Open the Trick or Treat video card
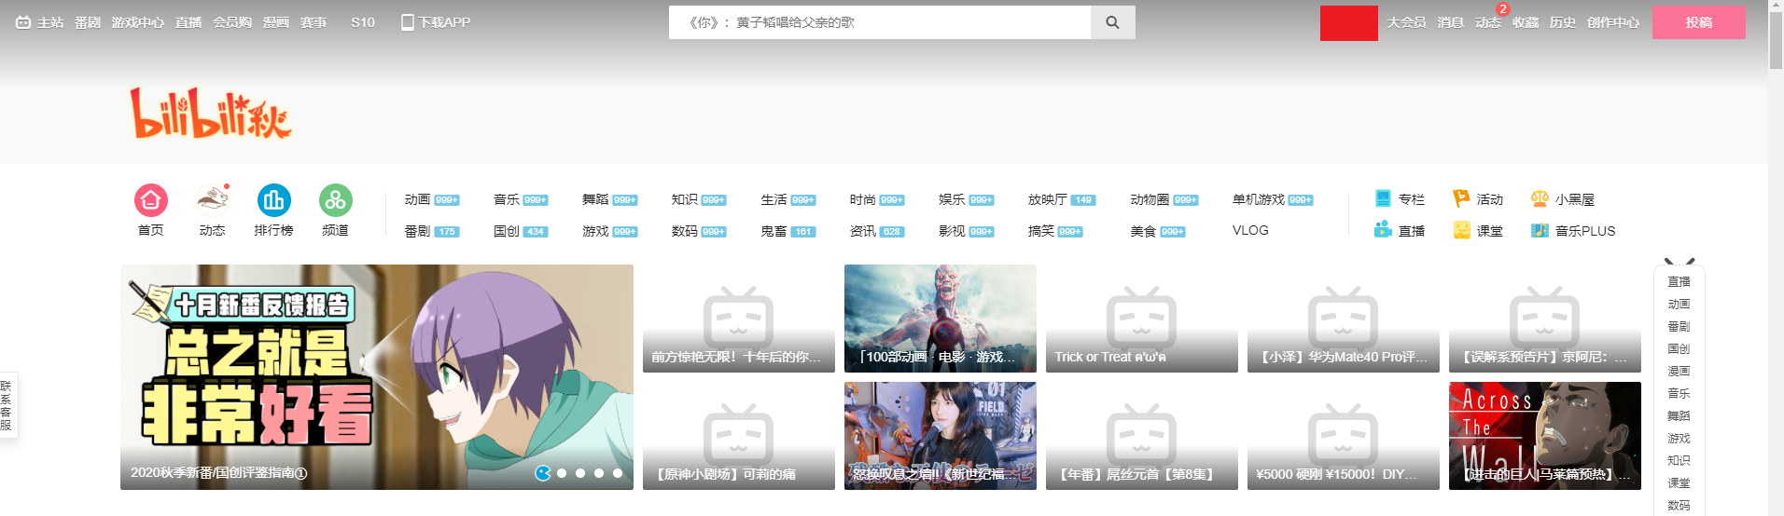1784x516 pixels. pos(1142,319)
